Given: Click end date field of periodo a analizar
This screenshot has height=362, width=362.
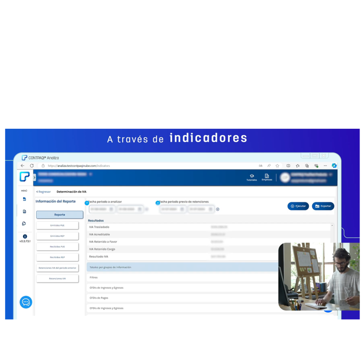Looking at the screenshot, I should click(130, 209).
